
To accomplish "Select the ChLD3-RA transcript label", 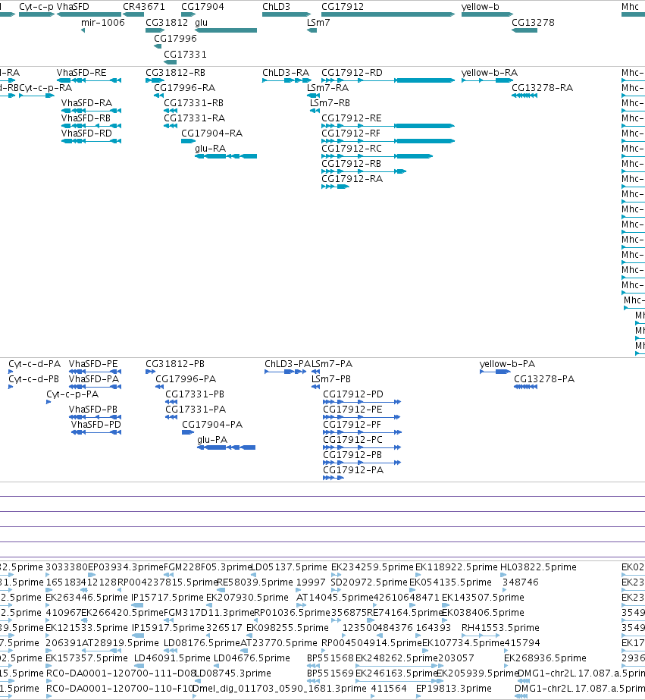I will coord(286,73).
